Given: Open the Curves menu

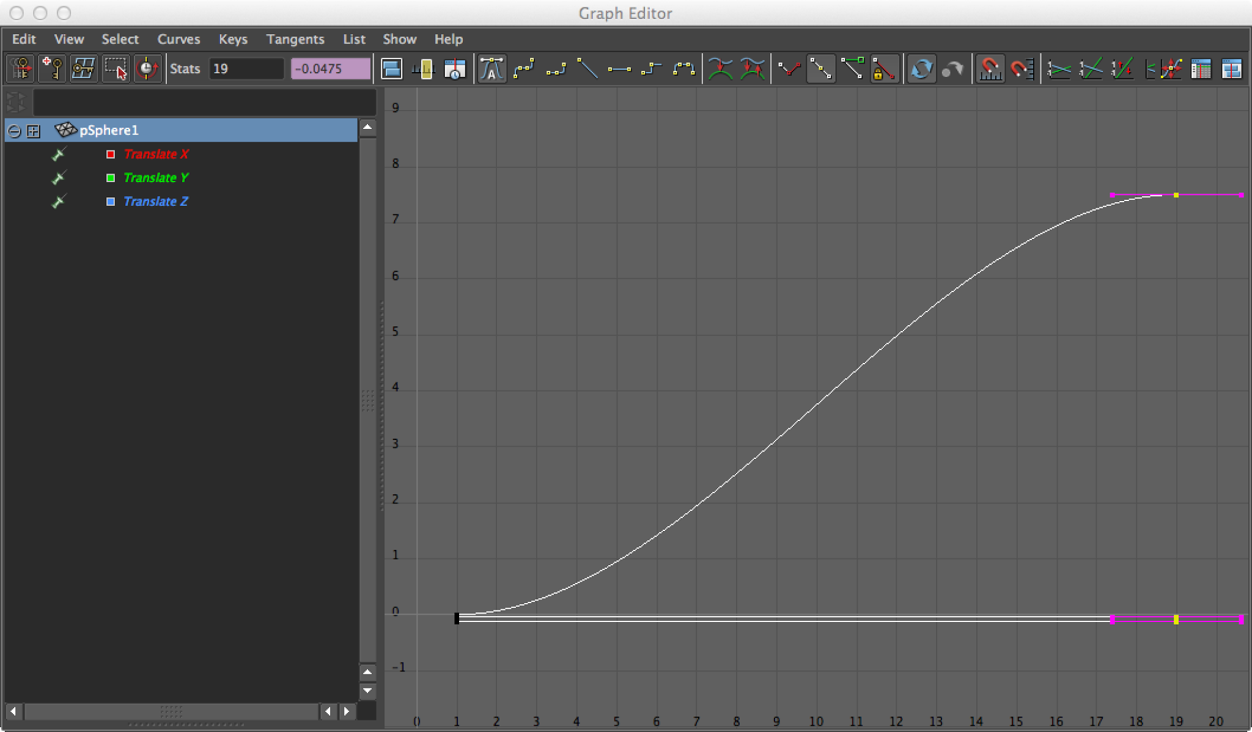Looking at the screenshot, I should tap(179, 39).
